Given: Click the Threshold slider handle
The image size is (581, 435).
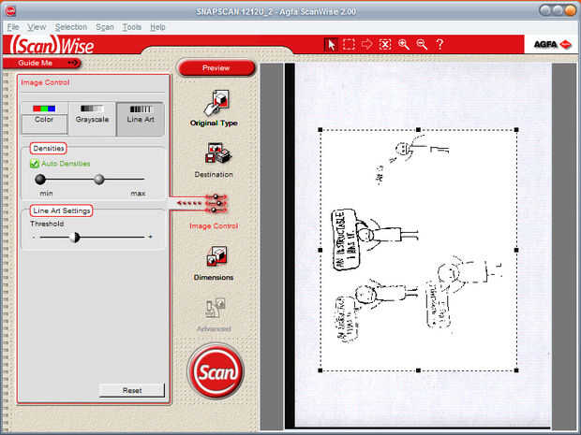Looking at the screenshot, I should click(75, 237).
